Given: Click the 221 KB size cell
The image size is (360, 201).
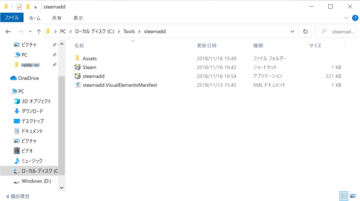Looking at the screenshot, I should (x=333, y=76).
